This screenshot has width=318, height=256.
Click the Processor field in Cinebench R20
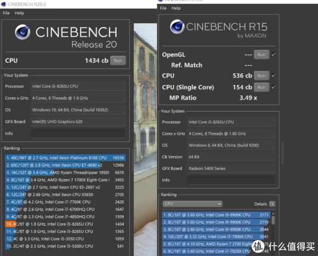click(78, 87)
